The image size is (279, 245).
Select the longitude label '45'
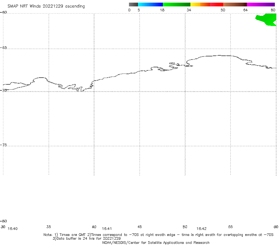click(x=139, y=227)
